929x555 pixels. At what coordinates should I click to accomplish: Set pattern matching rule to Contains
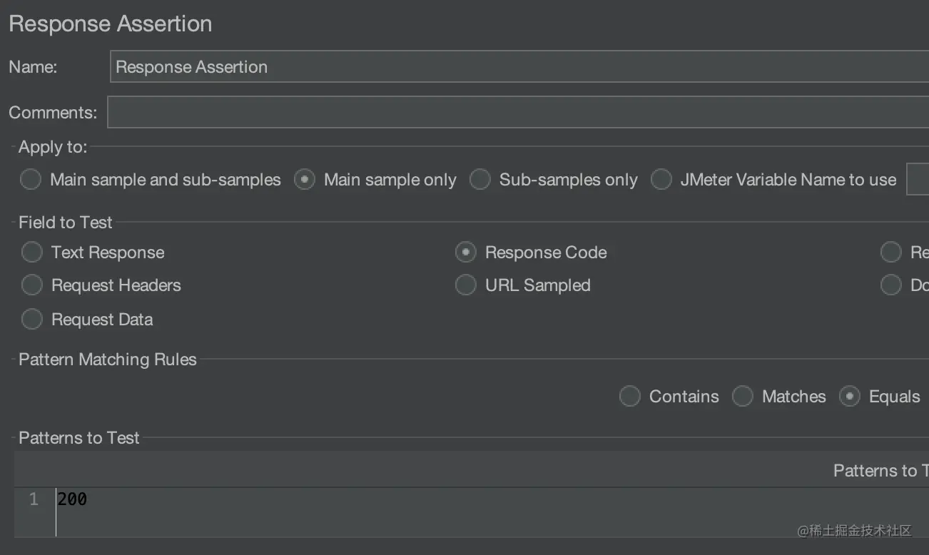630,396
